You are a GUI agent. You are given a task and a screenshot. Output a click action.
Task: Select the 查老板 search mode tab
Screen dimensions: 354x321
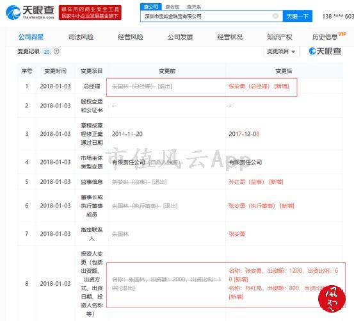click(172, 7)
